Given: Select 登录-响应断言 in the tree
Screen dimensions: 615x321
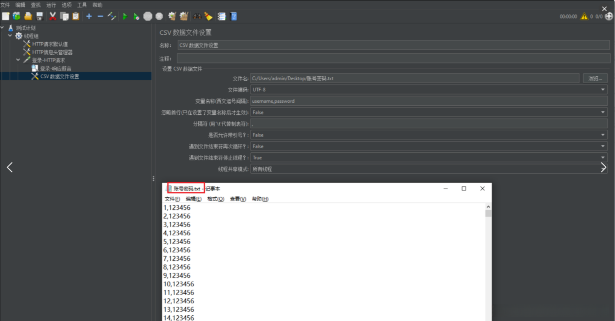Looking at the screenshot, I should coord(55,69).
